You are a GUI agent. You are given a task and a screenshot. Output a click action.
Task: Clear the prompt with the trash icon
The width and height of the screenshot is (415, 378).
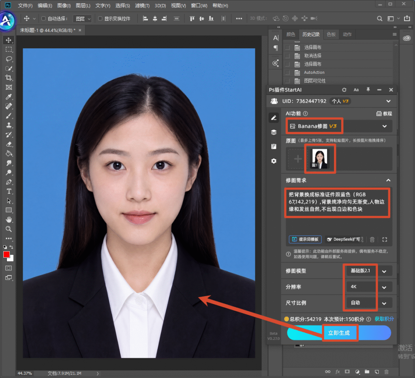click(x=372, y=240)
